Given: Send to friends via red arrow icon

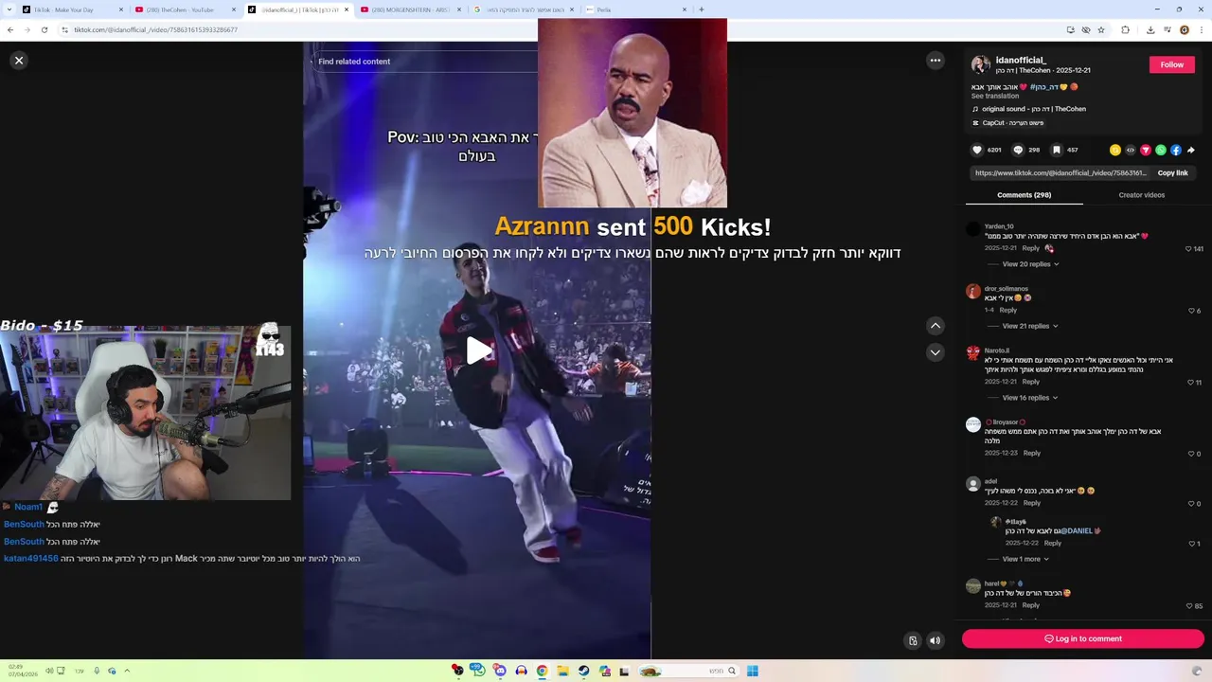Looking at the screenshot, I should (x=1146, y=150).
